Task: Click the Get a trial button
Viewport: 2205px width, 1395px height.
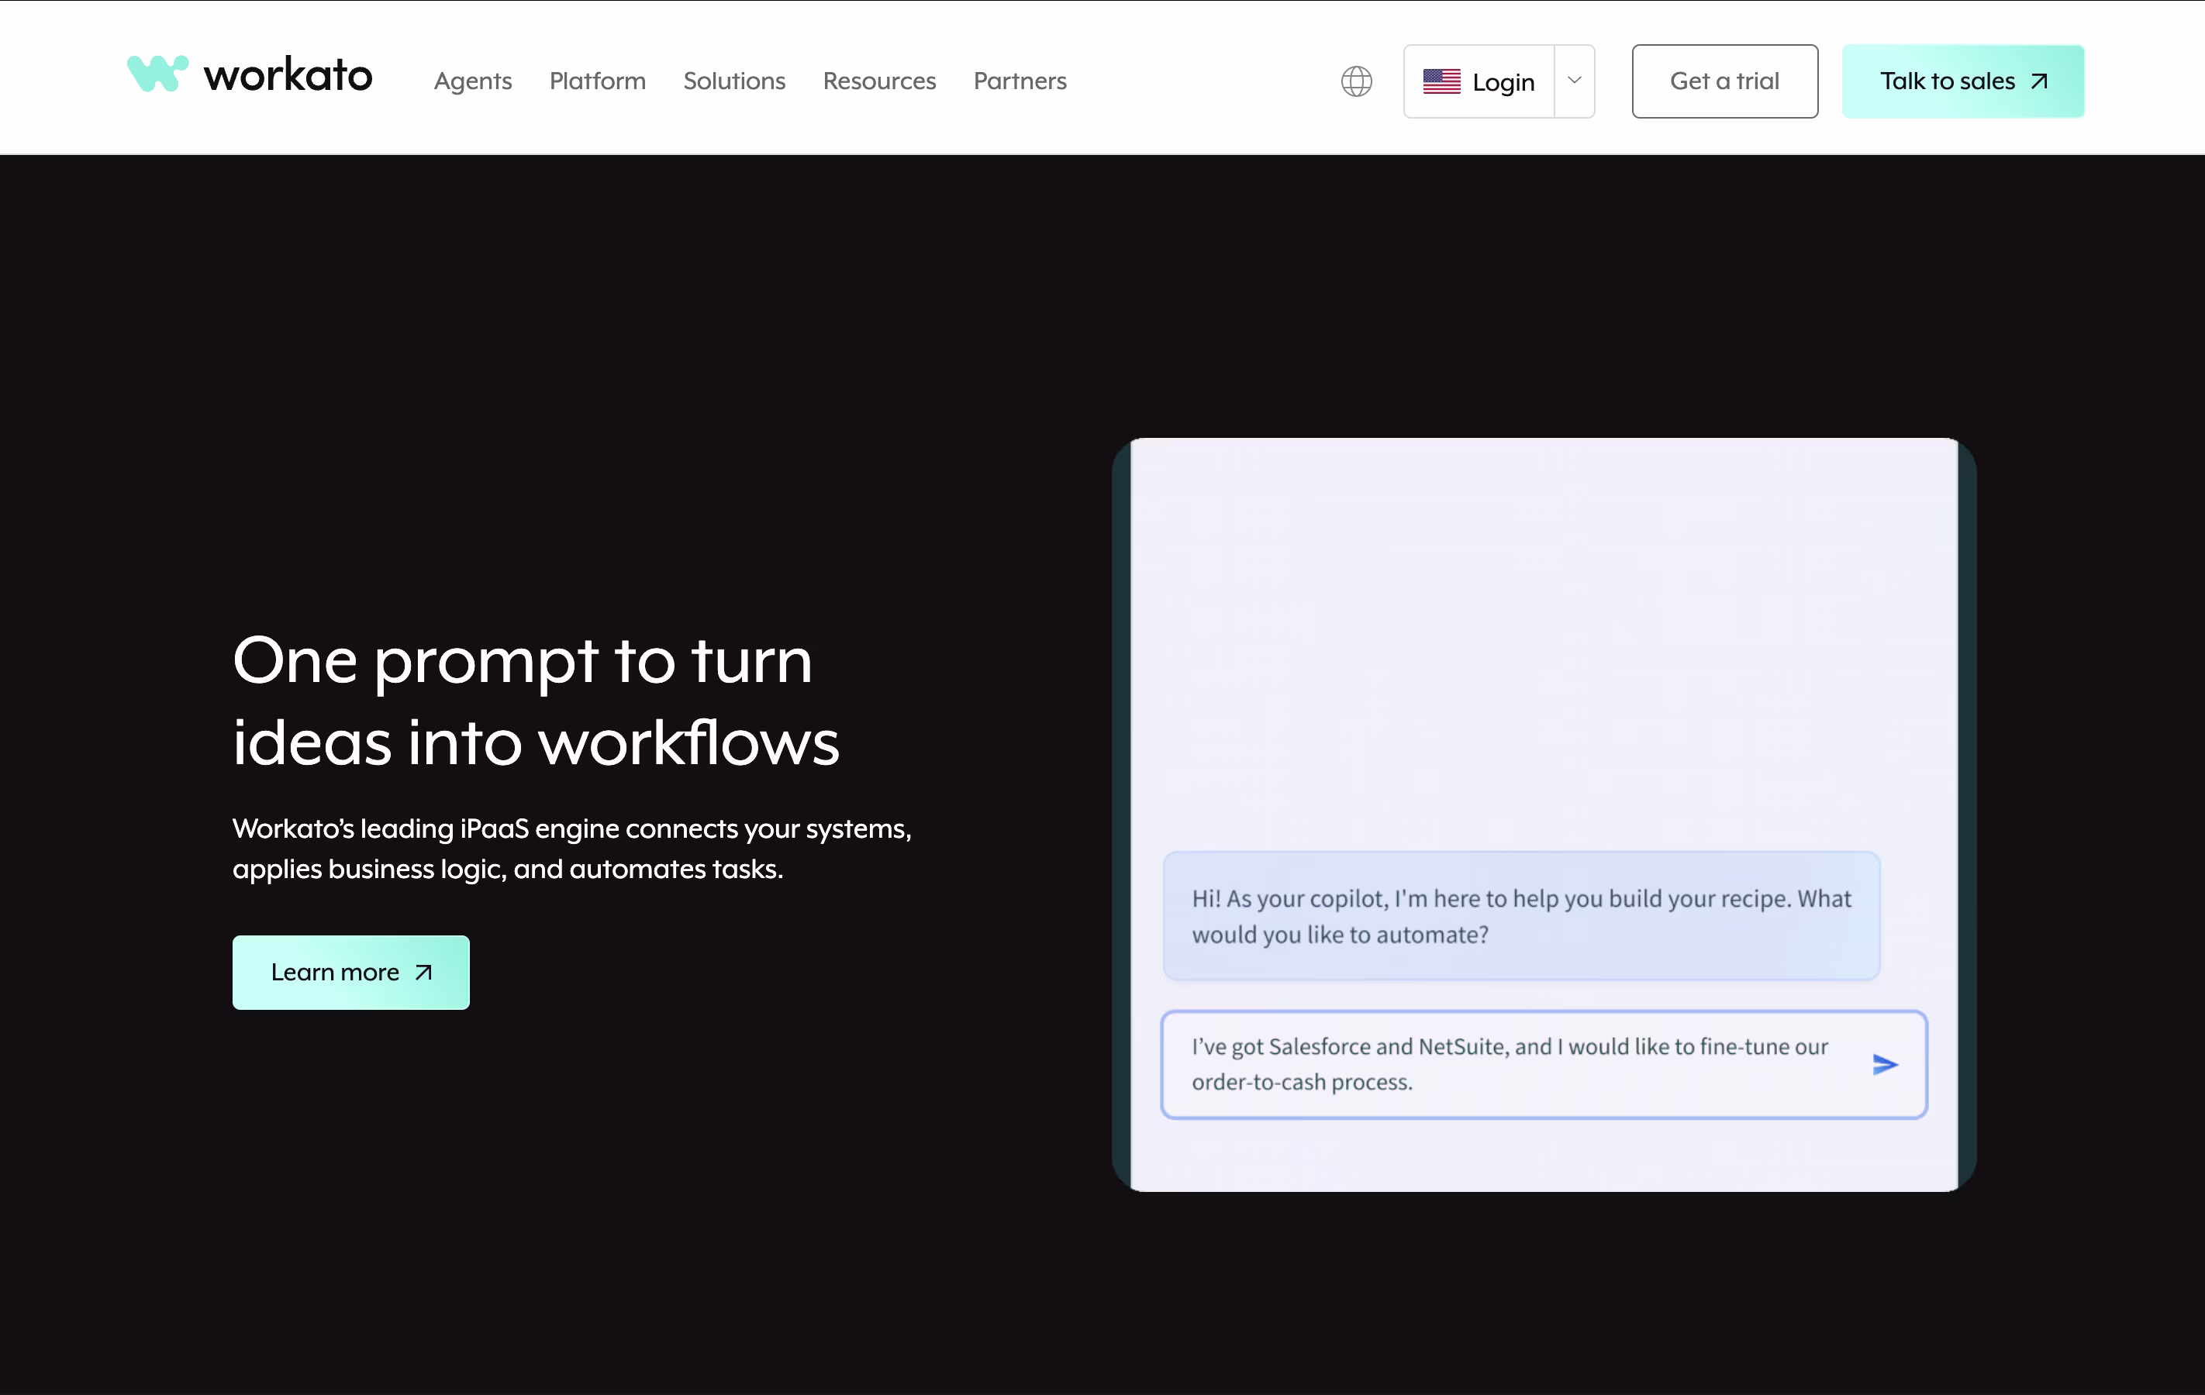Action: click(x=1724, y=81)
